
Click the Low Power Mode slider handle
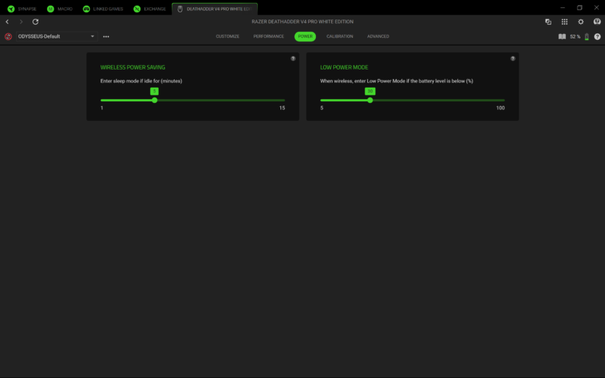pyautogui.click(x=370, y=100)
